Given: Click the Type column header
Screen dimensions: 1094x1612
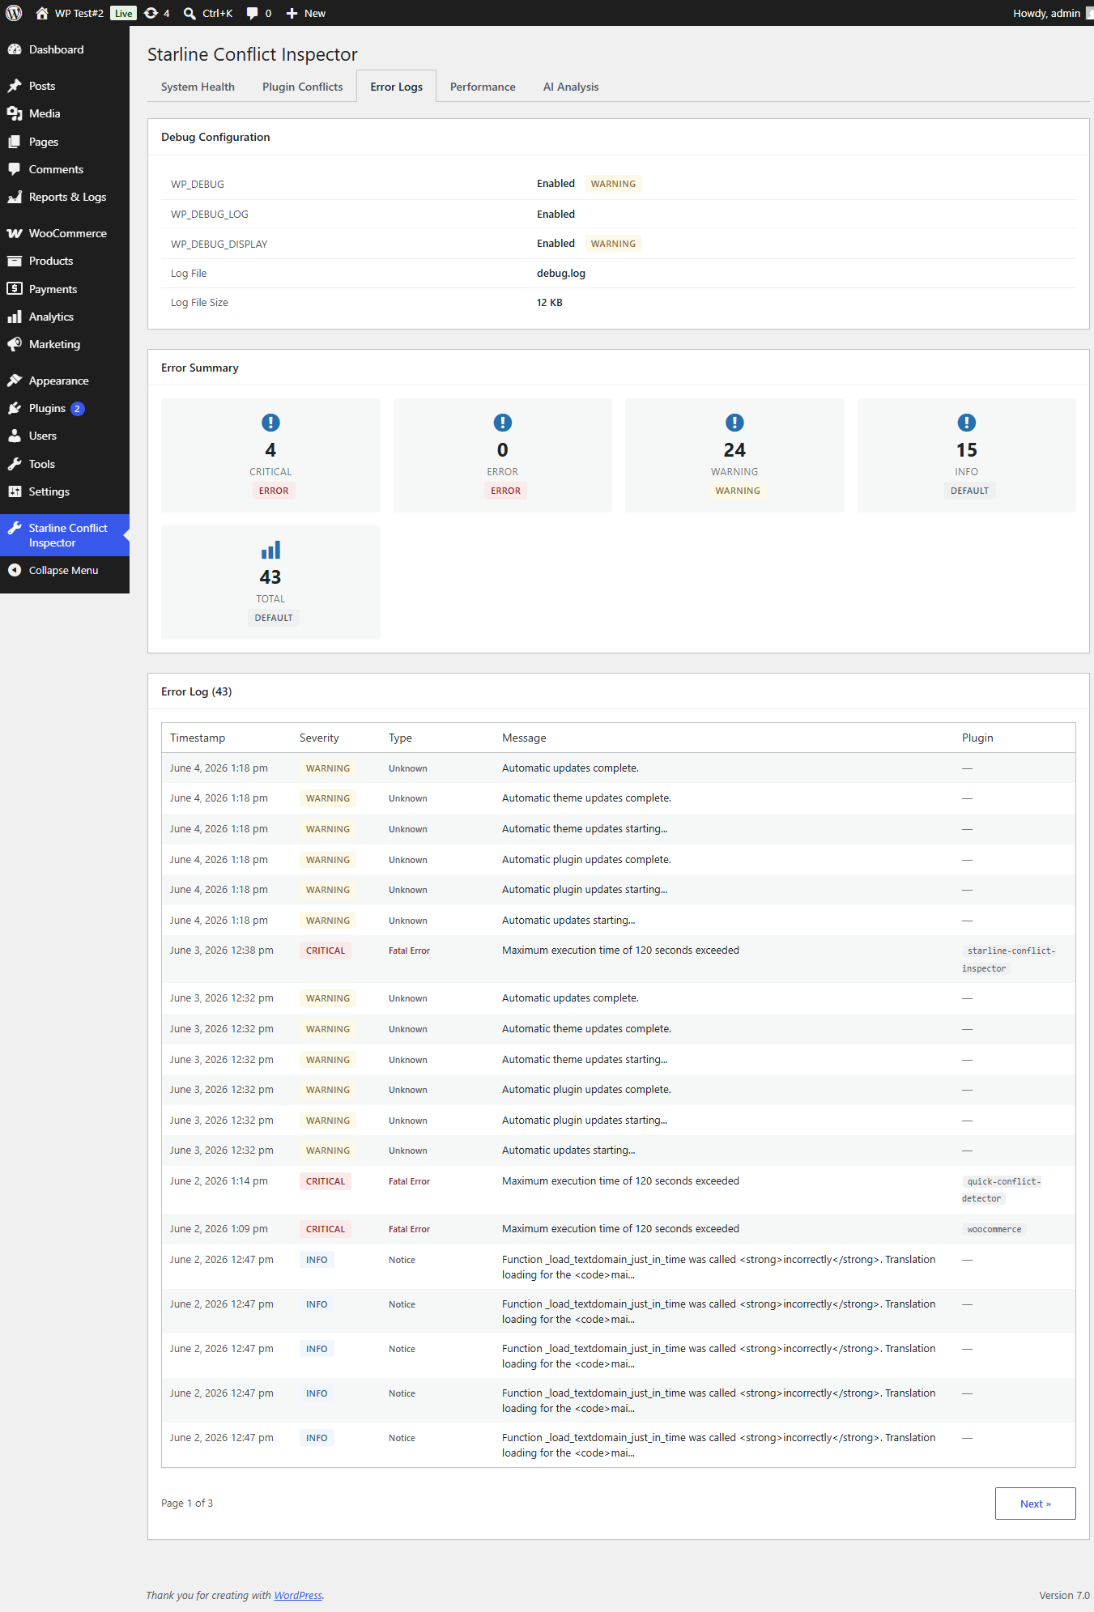Looking at the screenshot, I should [400, 738].
